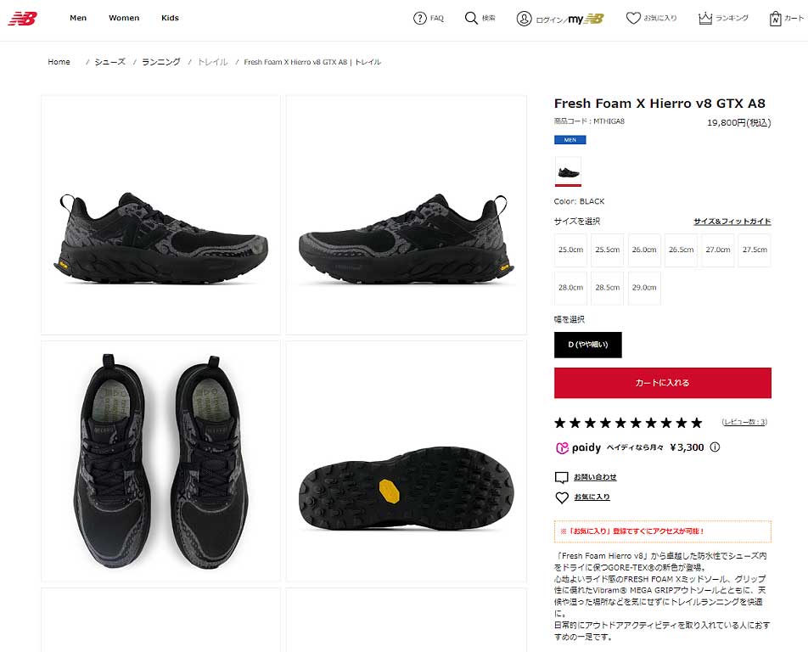Open favorites heart icon in header
808x652 pixels.
point(633,18)
